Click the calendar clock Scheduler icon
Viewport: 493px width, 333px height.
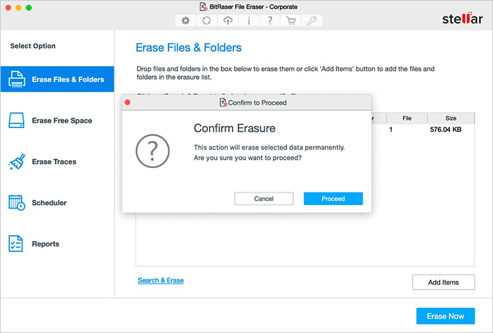coord(16,203)
